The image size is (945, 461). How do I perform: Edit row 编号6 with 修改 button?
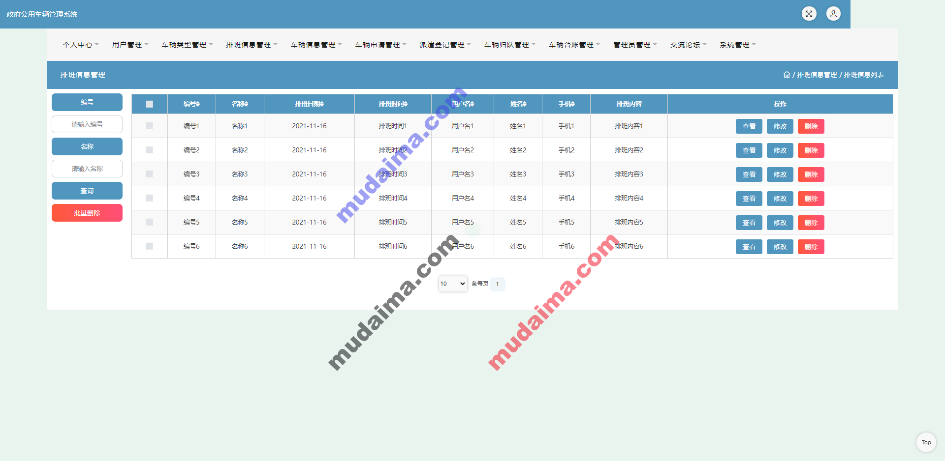pyautogui.click(x=780, y=247)
